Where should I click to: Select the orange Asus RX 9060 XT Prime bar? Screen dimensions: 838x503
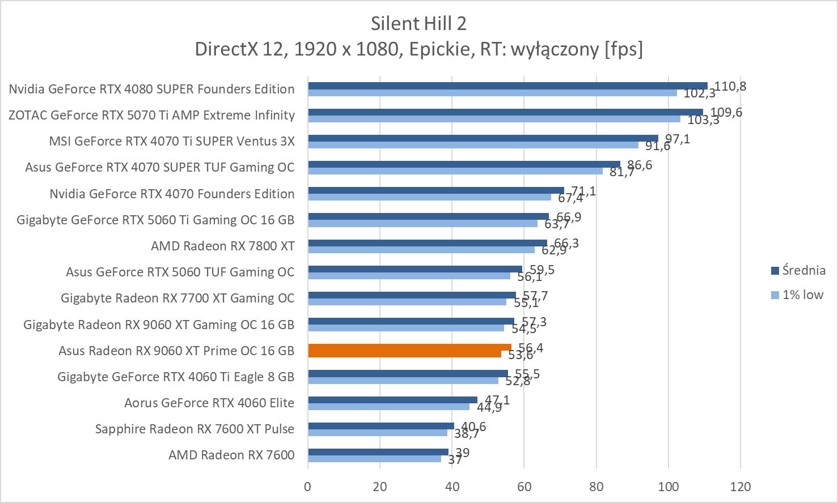point(409,347)
